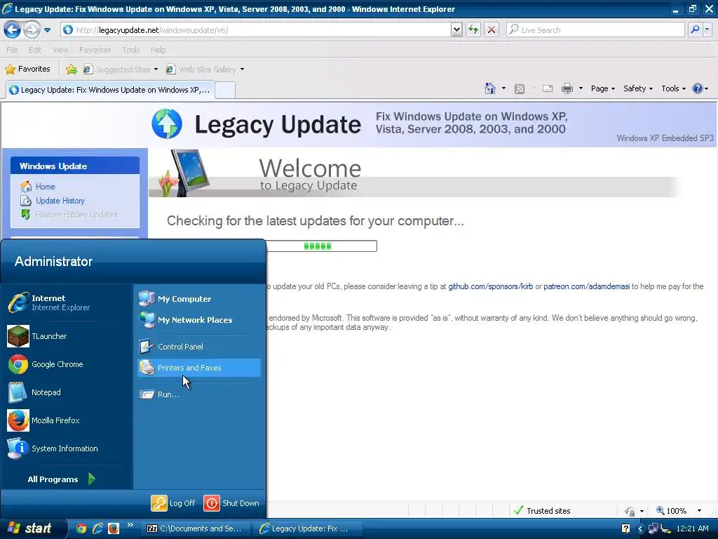
Task: Open a new blank tab
Action: point(225,91)
